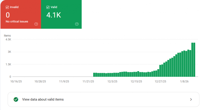Click the first green bar after 11/21/25
The height and width of the screenshot is (110, 201).
(94, 75)
